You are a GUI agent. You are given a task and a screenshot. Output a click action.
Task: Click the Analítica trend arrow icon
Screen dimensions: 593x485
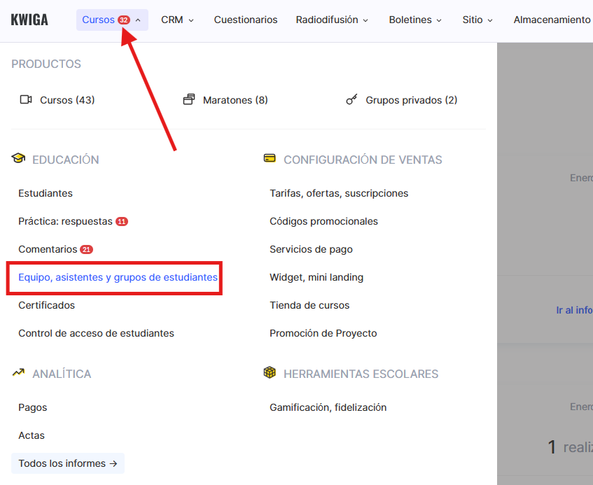18,373
